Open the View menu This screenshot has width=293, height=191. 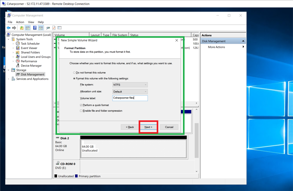point(31,22)
